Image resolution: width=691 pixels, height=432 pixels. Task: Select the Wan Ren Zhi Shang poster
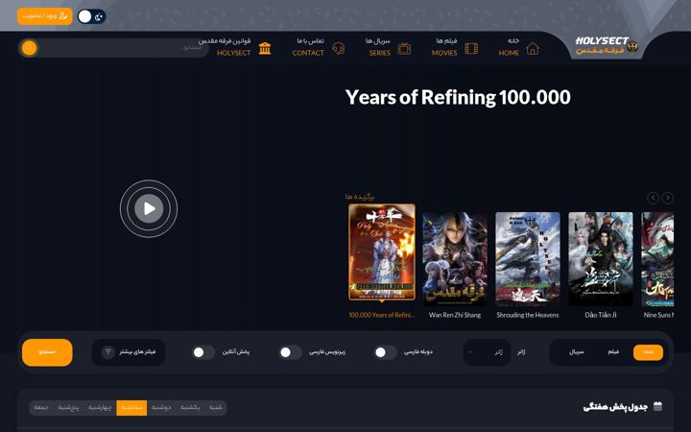pyautogui.click(x=455, y=259)
